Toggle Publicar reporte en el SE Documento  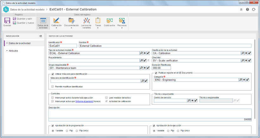[156, 73]
